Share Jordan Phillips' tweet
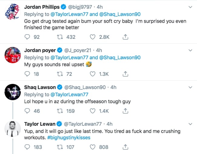Image resolution: width=197 pixels, height=154 pixels. click(125, 37)
